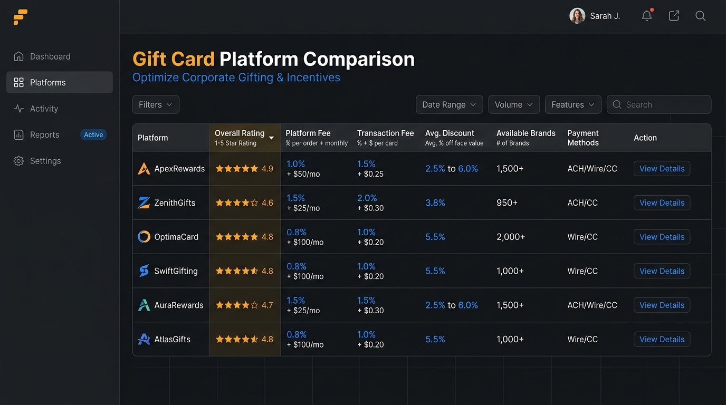Click the header search magnifier icon
The width and height of the screenshot is (726, 405).
[x=701, y=16]
